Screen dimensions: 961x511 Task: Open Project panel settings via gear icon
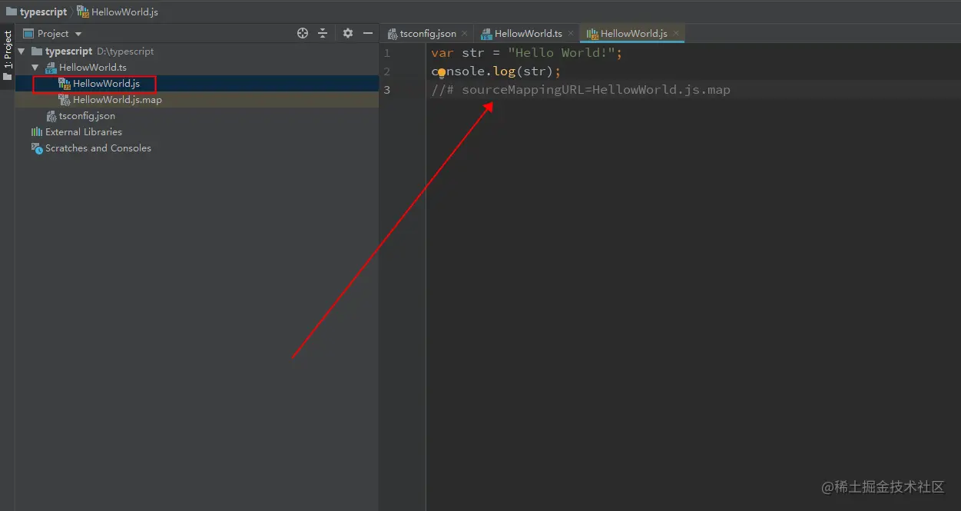pos(347,33)
